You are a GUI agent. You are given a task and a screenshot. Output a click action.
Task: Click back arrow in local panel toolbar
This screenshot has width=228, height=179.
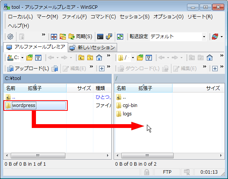[x=51, y=58]
